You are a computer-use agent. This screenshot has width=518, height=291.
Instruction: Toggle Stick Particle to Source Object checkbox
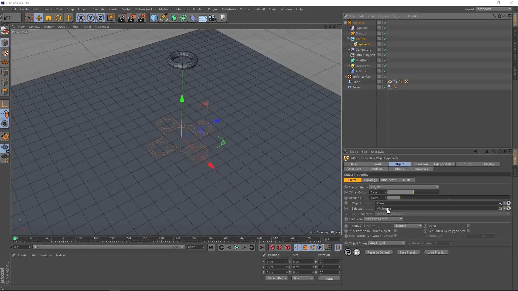(x=396, y=231)
